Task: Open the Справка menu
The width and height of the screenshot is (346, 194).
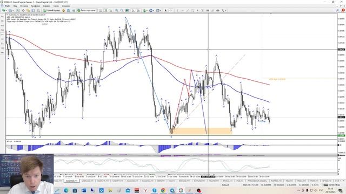Action: 66,6
